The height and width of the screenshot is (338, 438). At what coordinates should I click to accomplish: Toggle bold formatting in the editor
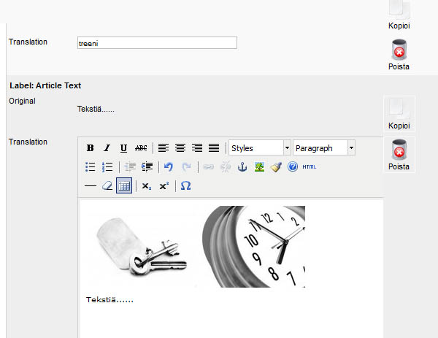(x=91, y=148)
